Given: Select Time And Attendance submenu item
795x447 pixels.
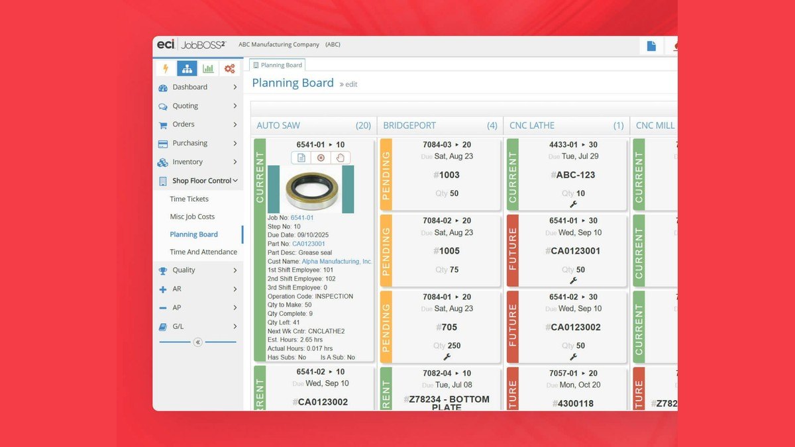Looking at the screenshot, I should point(203,252).
